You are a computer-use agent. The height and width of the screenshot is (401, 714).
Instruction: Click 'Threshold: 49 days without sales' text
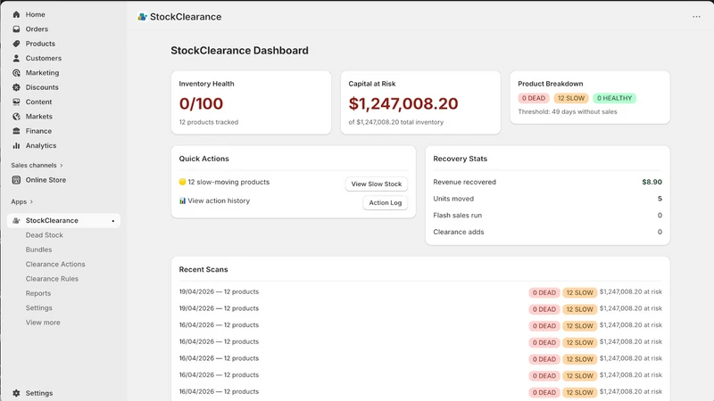(568, 112)
